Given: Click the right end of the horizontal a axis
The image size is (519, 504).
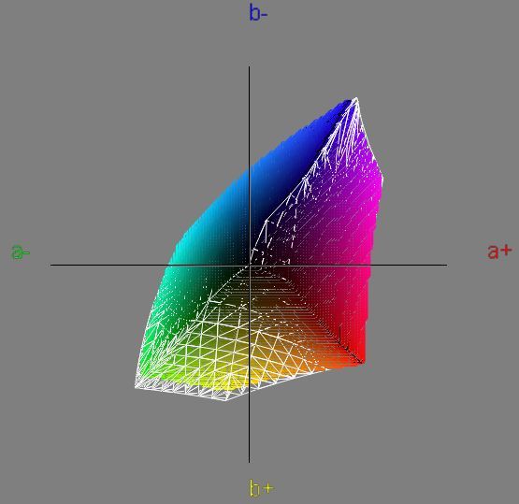Looking at the screenshot, I should click(447, 265).
